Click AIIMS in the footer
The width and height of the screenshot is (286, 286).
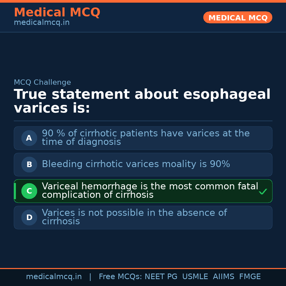pos(224,277)
